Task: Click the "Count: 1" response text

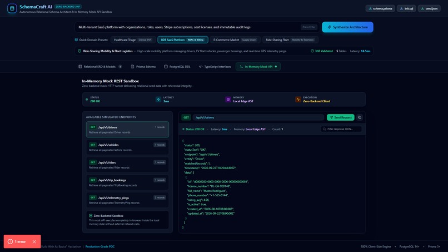Action: click(x=277, y=129)
